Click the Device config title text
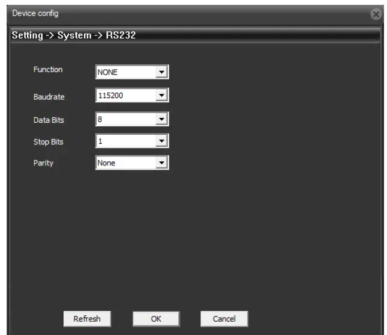The height and width of the screenshot is (335, 387). (x=36, y=13)
